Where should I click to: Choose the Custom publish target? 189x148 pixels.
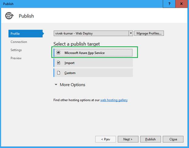93,73
